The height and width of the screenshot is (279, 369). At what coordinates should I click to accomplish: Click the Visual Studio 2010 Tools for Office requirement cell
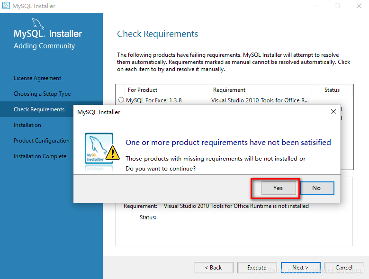260,100
